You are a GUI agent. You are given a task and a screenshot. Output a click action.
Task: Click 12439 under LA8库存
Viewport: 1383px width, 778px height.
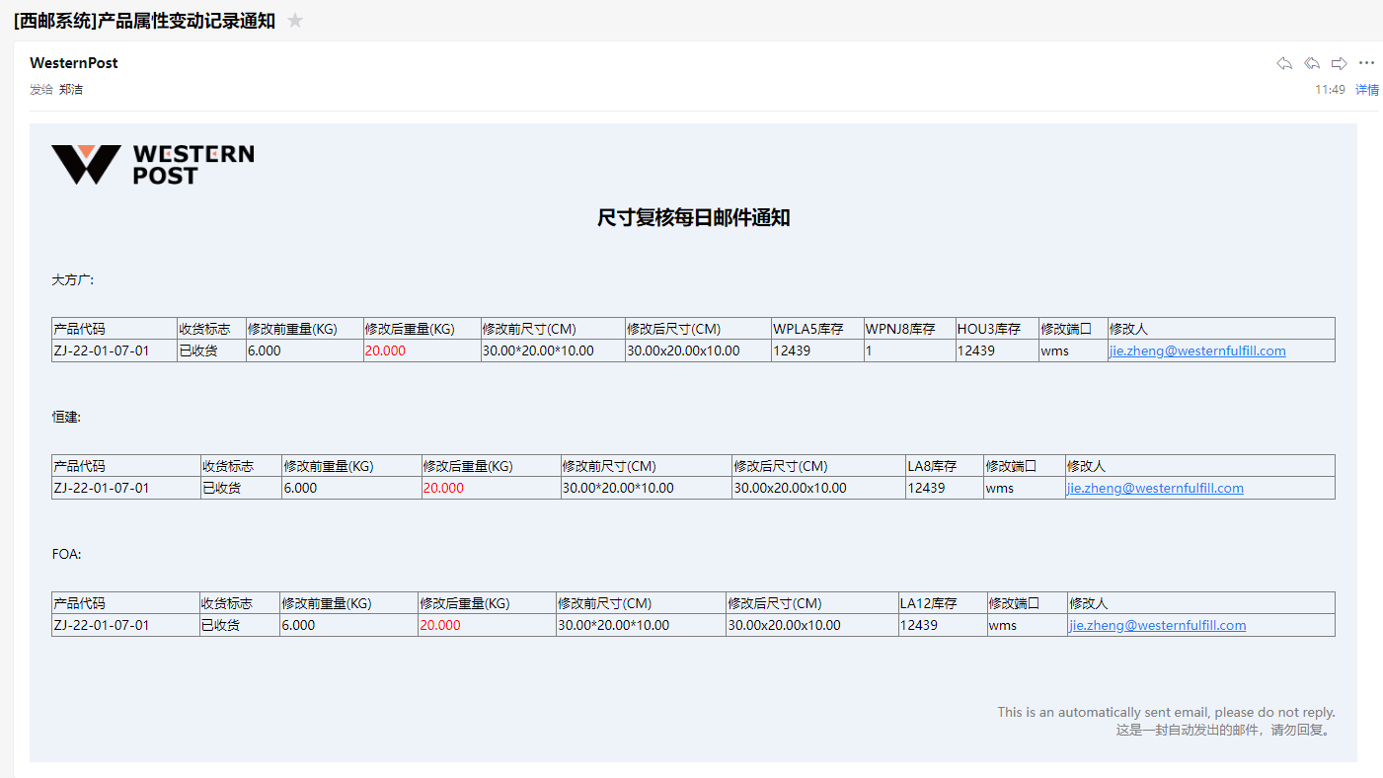point(926,488)
